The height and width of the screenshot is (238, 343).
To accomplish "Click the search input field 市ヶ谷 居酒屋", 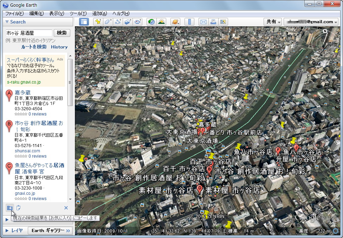I will [29, 33].
